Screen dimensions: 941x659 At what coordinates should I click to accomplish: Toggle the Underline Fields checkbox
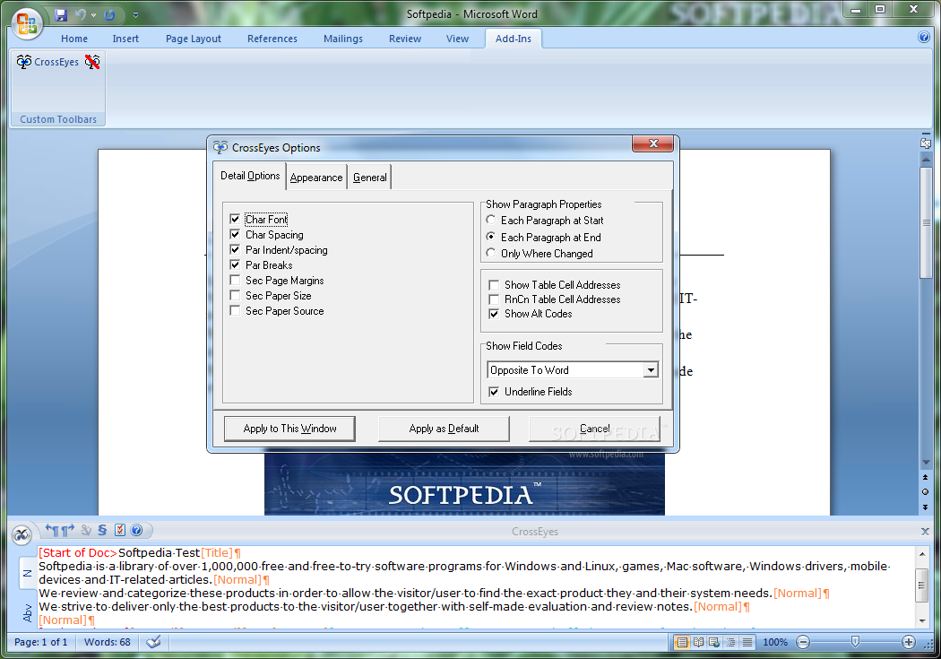[x=494, y=392]
